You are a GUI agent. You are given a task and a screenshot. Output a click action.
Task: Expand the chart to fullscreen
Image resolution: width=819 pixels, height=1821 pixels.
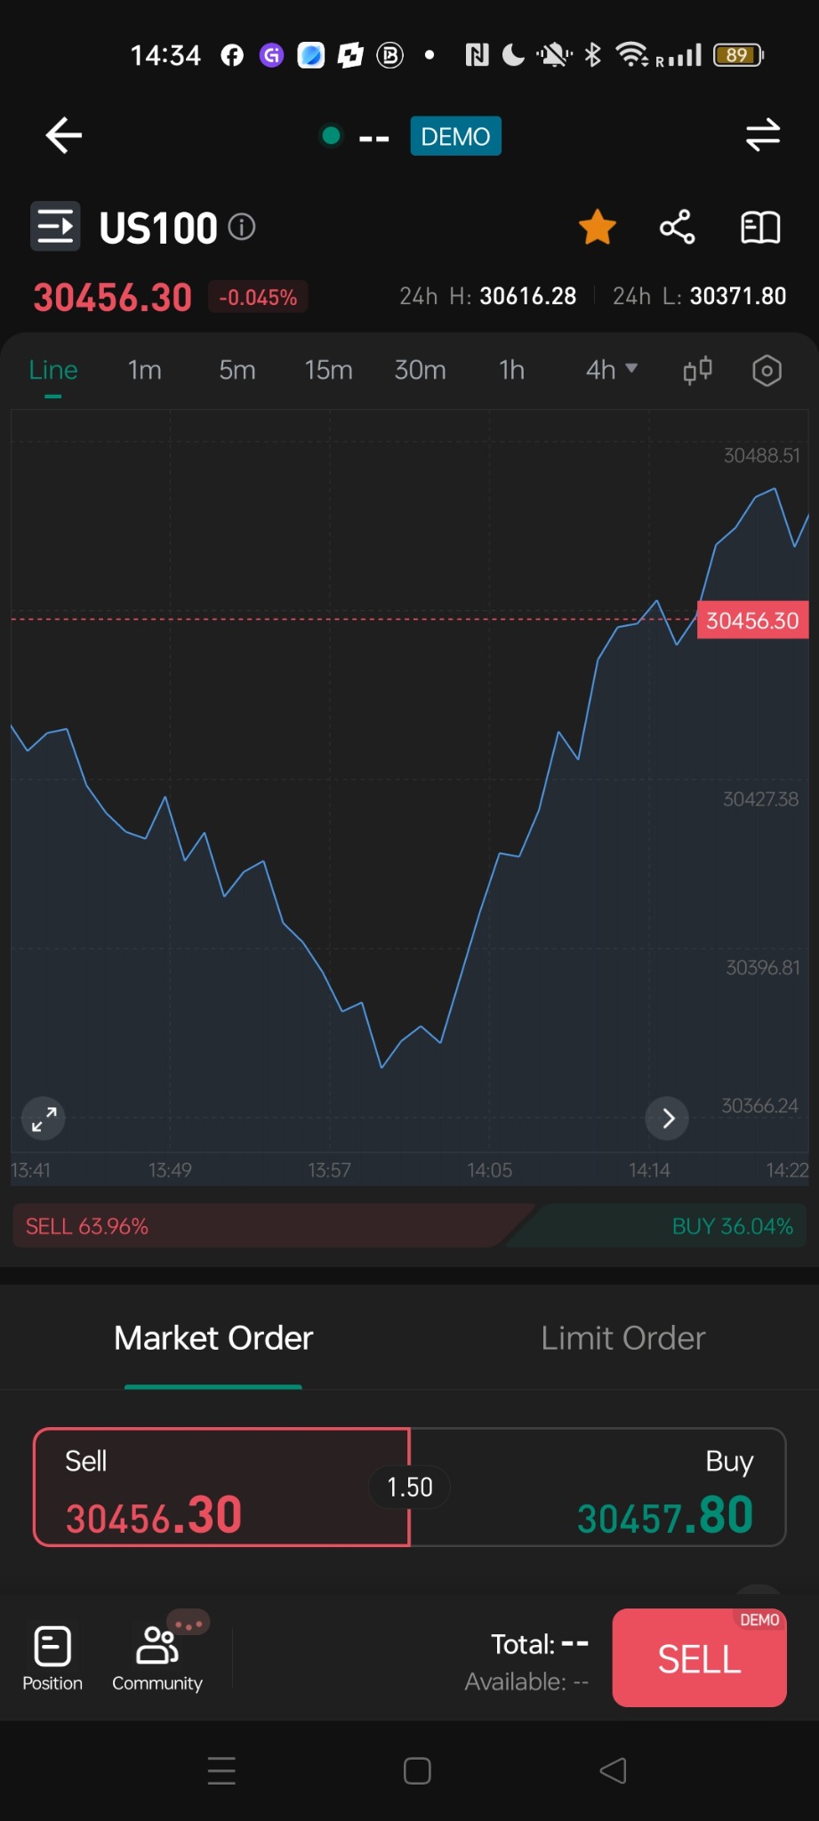[x=44, y=1119]
